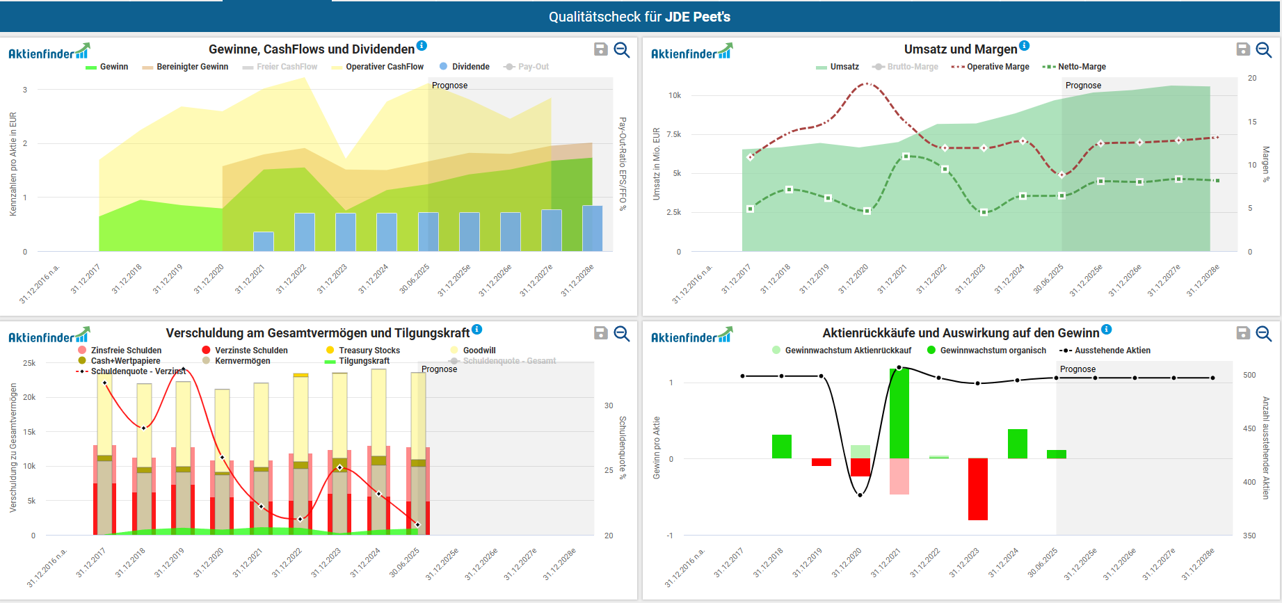Toggle the Goodwill legend color marker

click(x=454, y=351)
